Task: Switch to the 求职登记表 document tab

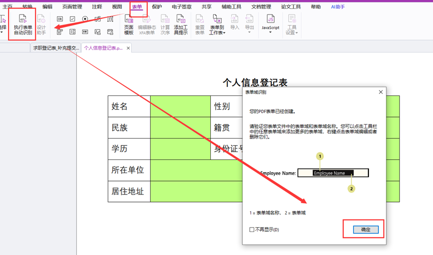Action: tap(56, 48)
